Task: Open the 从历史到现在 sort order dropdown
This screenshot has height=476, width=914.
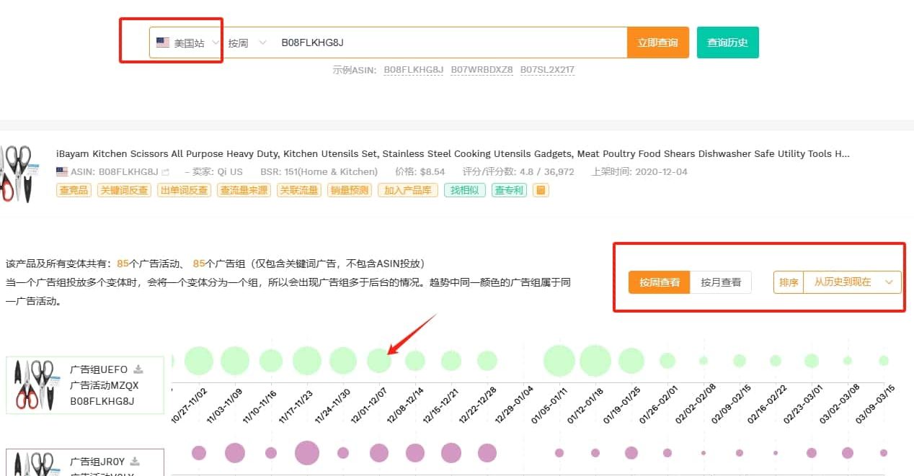Action: click(x=851, y=282)
